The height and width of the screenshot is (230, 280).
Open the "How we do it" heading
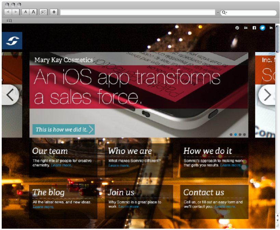click(208, 151)
